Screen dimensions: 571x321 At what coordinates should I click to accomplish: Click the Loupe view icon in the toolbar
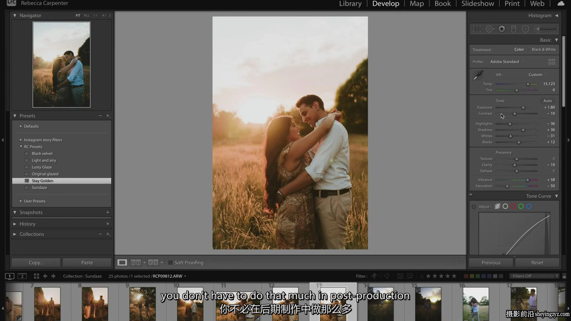click(x=122, y=262)
